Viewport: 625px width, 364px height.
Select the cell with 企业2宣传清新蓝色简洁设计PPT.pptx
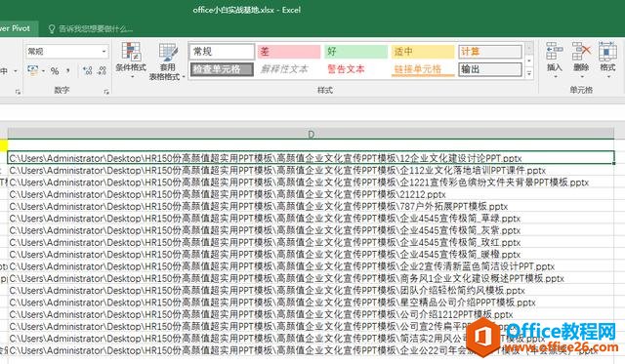point(311,266)
